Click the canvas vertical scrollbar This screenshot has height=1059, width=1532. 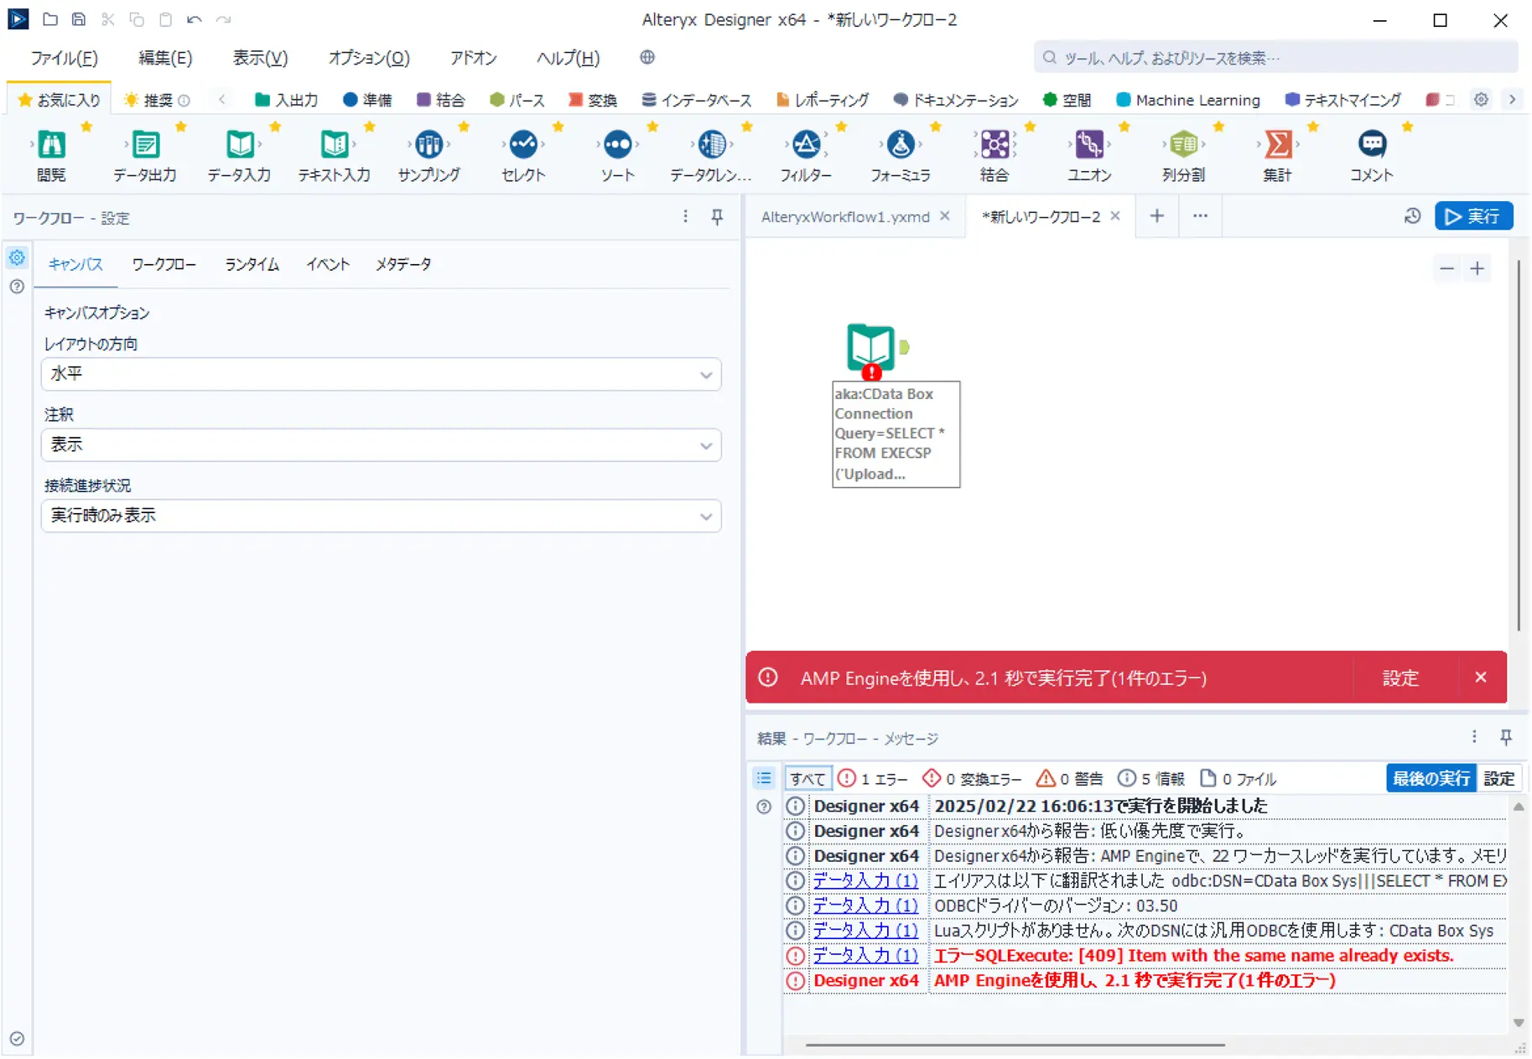[x=1519, y=444]
